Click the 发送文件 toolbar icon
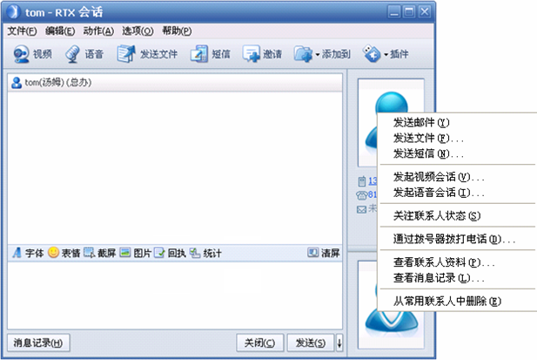Viewport: 537px width, 360px height. [x=125, y=54]
